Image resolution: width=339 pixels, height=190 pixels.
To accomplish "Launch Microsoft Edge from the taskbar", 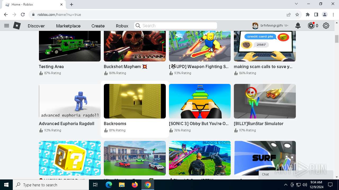I will click(x=109, y=185).
